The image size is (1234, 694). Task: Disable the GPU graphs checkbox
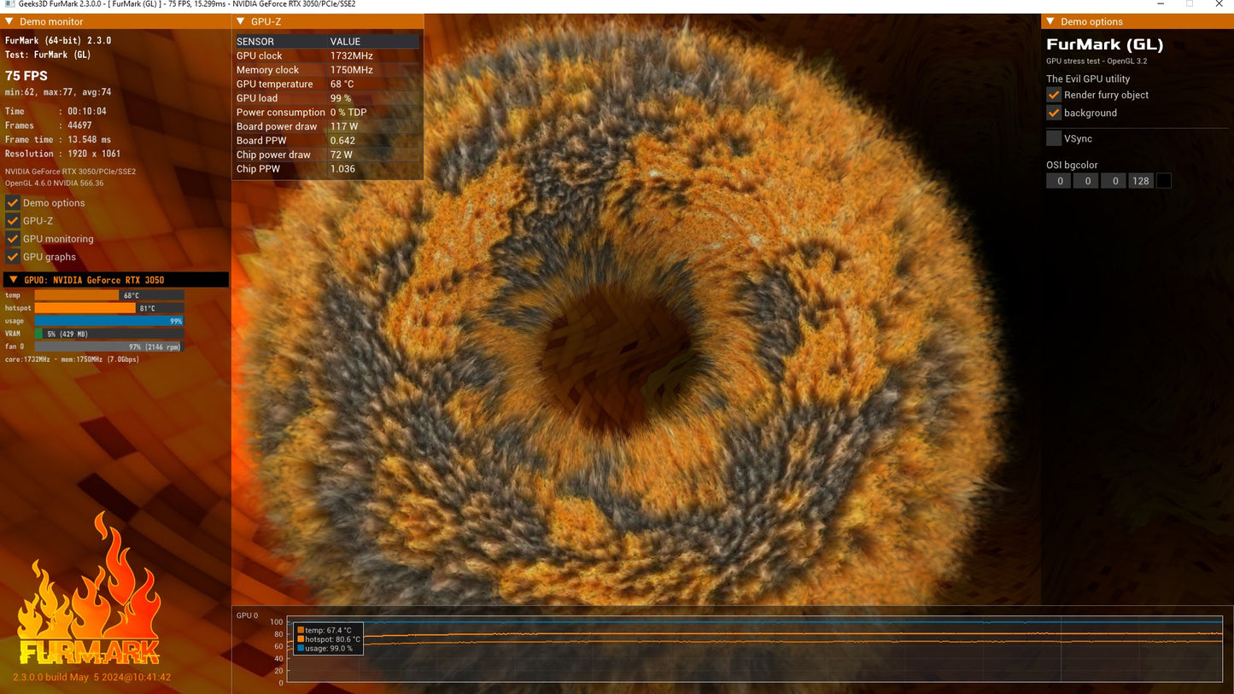coord(13,257)
